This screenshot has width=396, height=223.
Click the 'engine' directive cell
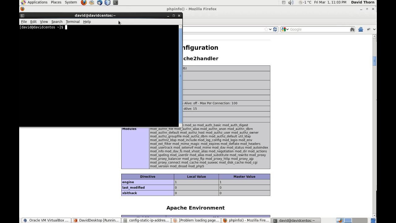click(x=148, y=182)
